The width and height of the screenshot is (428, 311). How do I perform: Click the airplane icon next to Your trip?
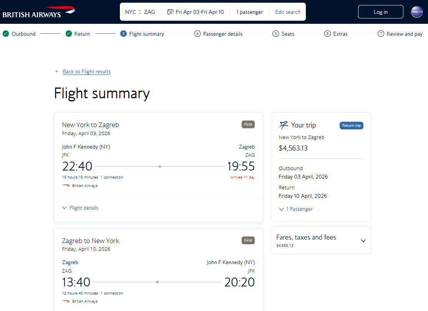click(x=283, y=125)
